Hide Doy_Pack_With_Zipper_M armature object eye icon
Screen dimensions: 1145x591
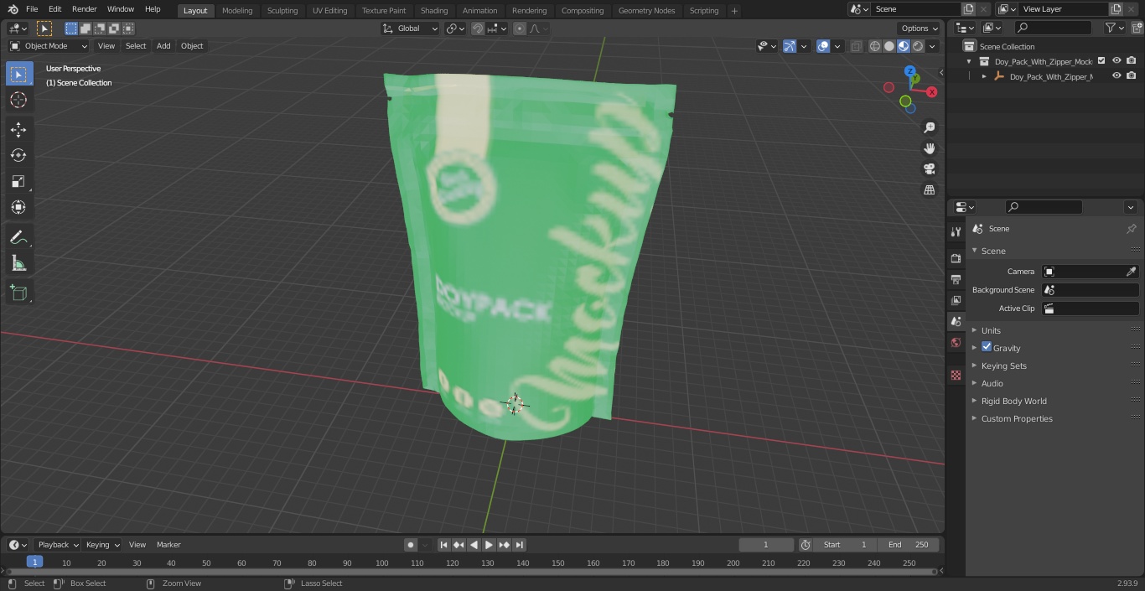1117,76
